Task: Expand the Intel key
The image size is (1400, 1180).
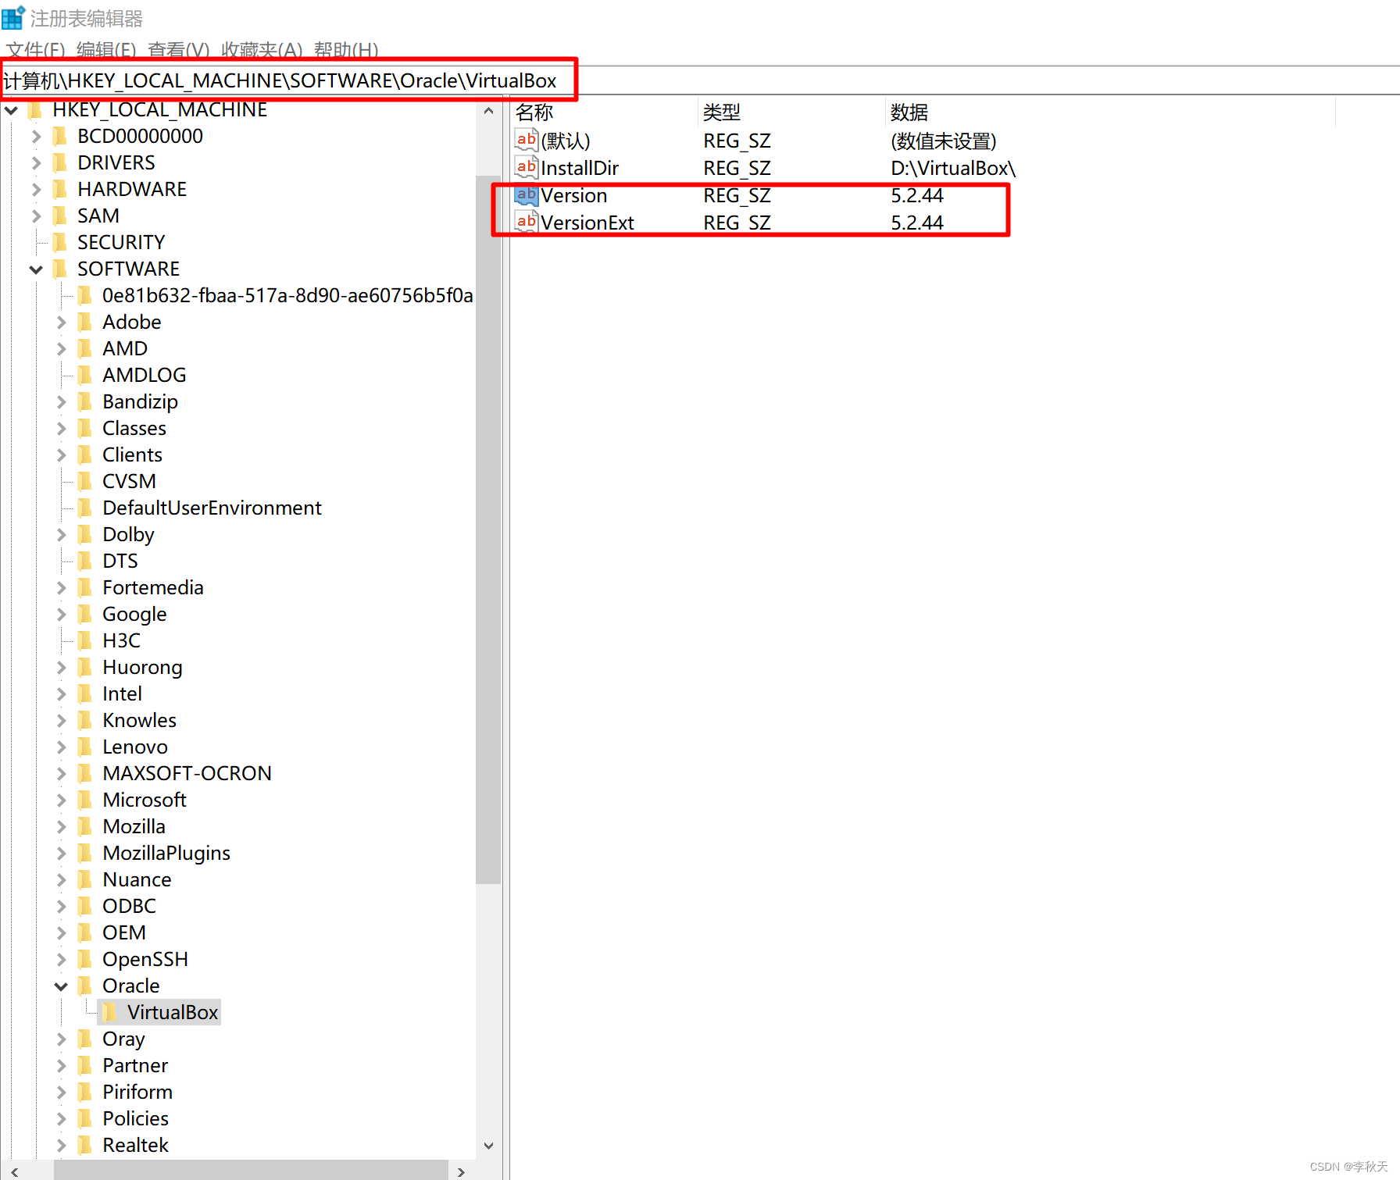Action: [61, 694]
